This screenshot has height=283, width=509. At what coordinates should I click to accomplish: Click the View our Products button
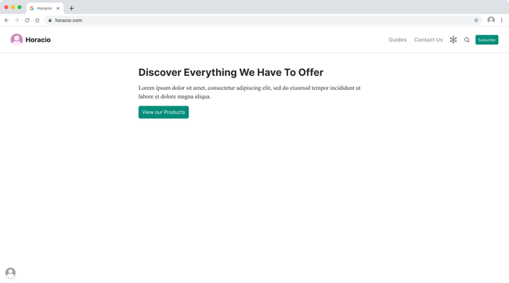click(x=164, y=112)
